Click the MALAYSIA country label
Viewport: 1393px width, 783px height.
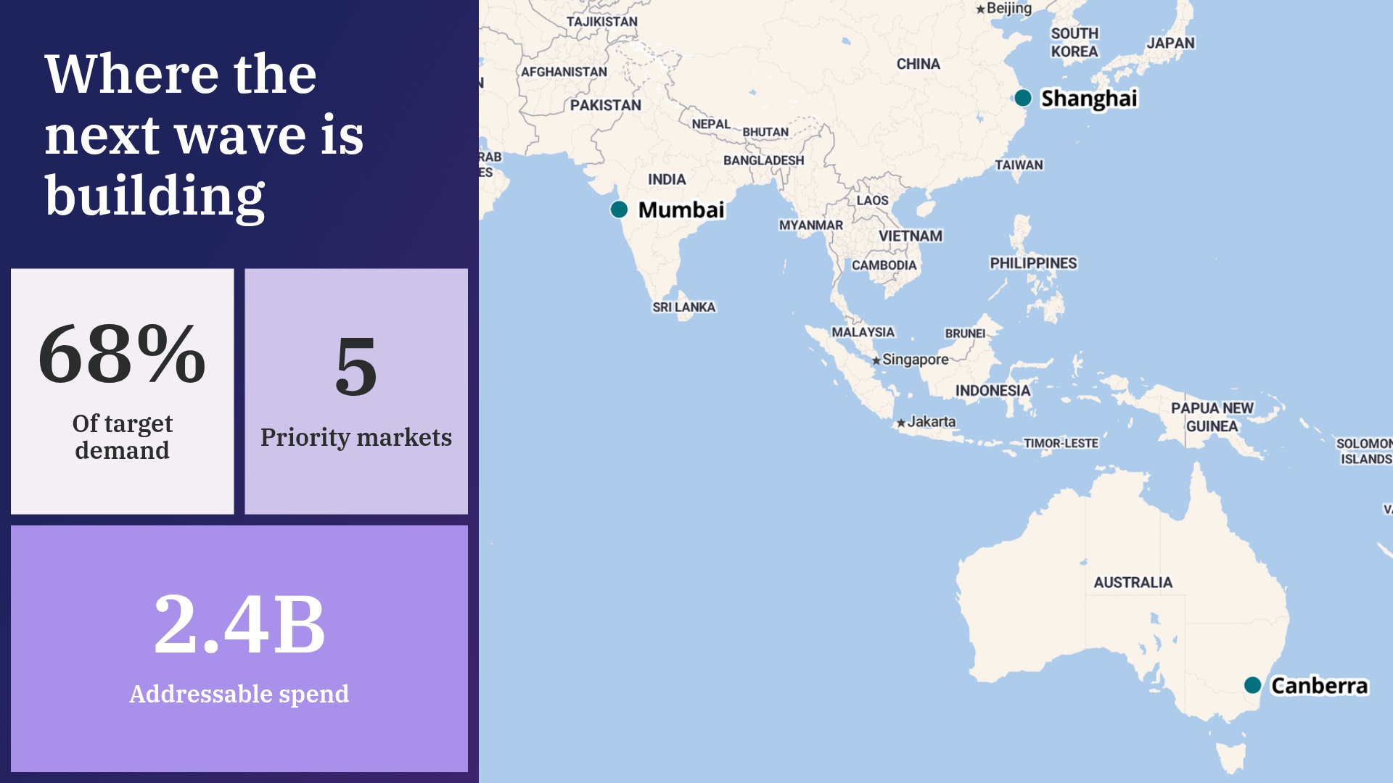[863, 332]
